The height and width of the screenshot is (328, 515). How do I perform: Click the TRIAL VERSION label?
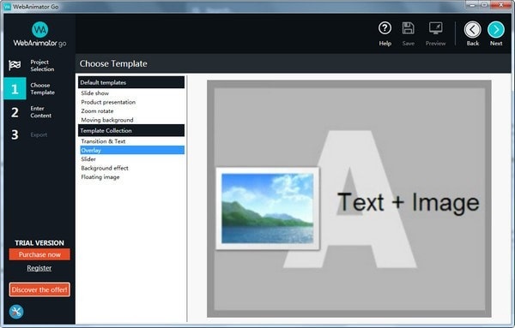[39, 243]
